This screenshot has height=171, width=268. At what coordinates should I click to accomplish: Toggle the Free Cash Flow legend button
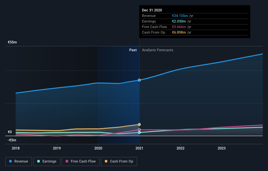pos(81,162)
